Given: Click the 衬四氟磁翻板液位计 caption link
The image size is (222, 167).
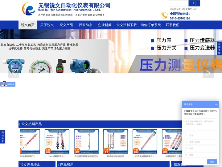Looking at the screenshot, I should coord(145,156).
